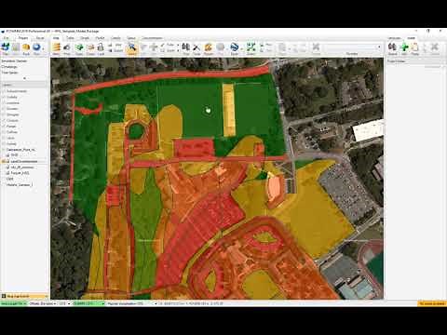447x335 pixels.
Task: Click the Pack project icon
Action: coord(26,47)
